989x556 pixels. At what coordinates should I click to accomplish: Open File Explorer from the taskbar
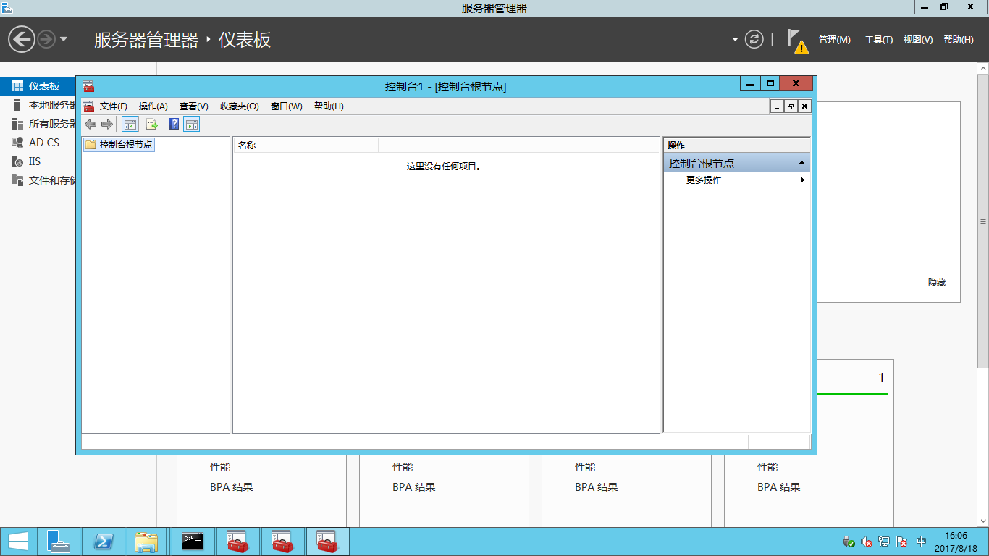point(146,542)
